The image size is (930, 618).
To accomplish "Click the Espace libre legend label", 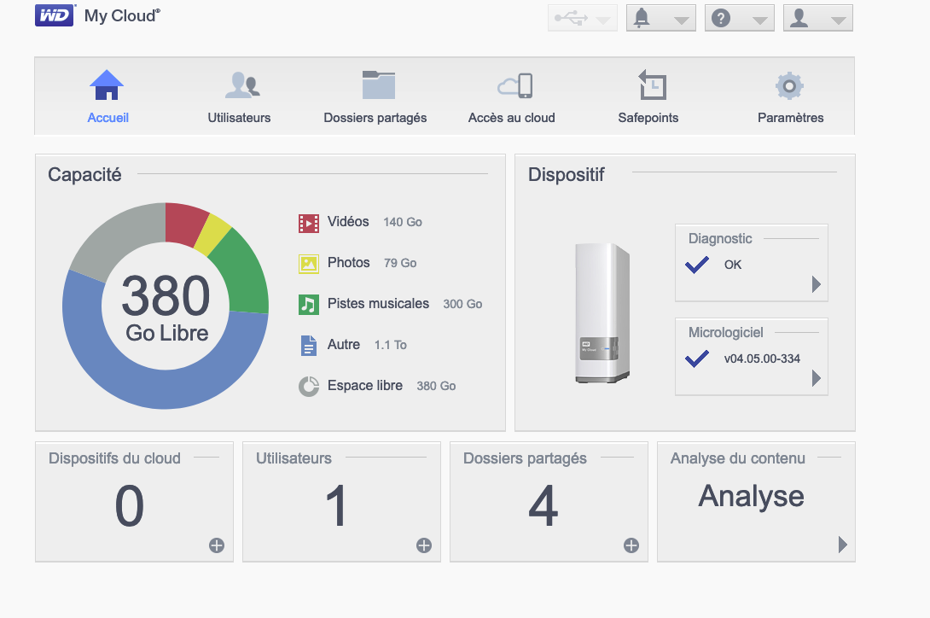I will 365,385.
